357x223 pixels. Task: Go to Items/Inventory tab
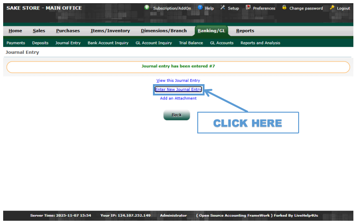coord(110,31)
